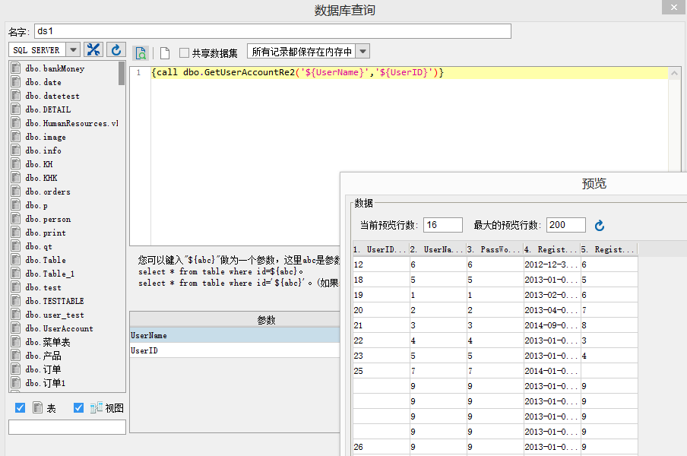Click the view icon next to 视图 label

[97, 408]
